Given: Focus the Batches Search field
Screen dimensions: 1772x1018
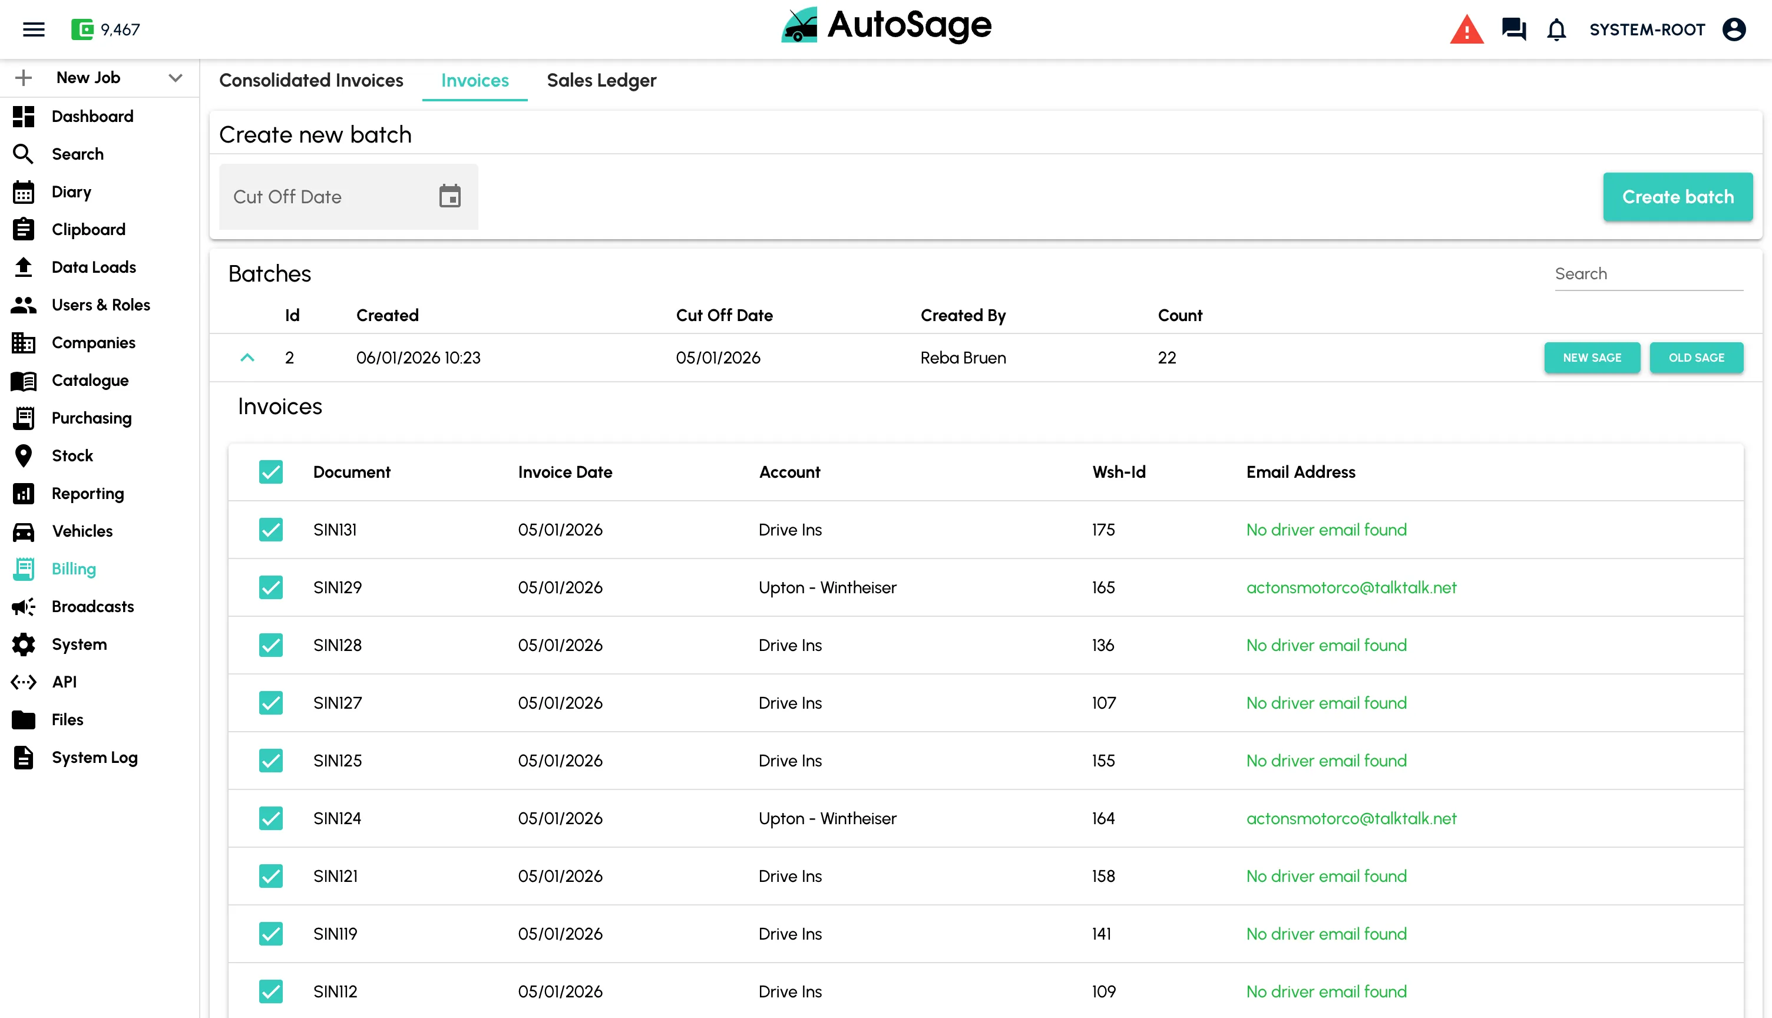Looking at the screenshot, I should point(1648,274).
